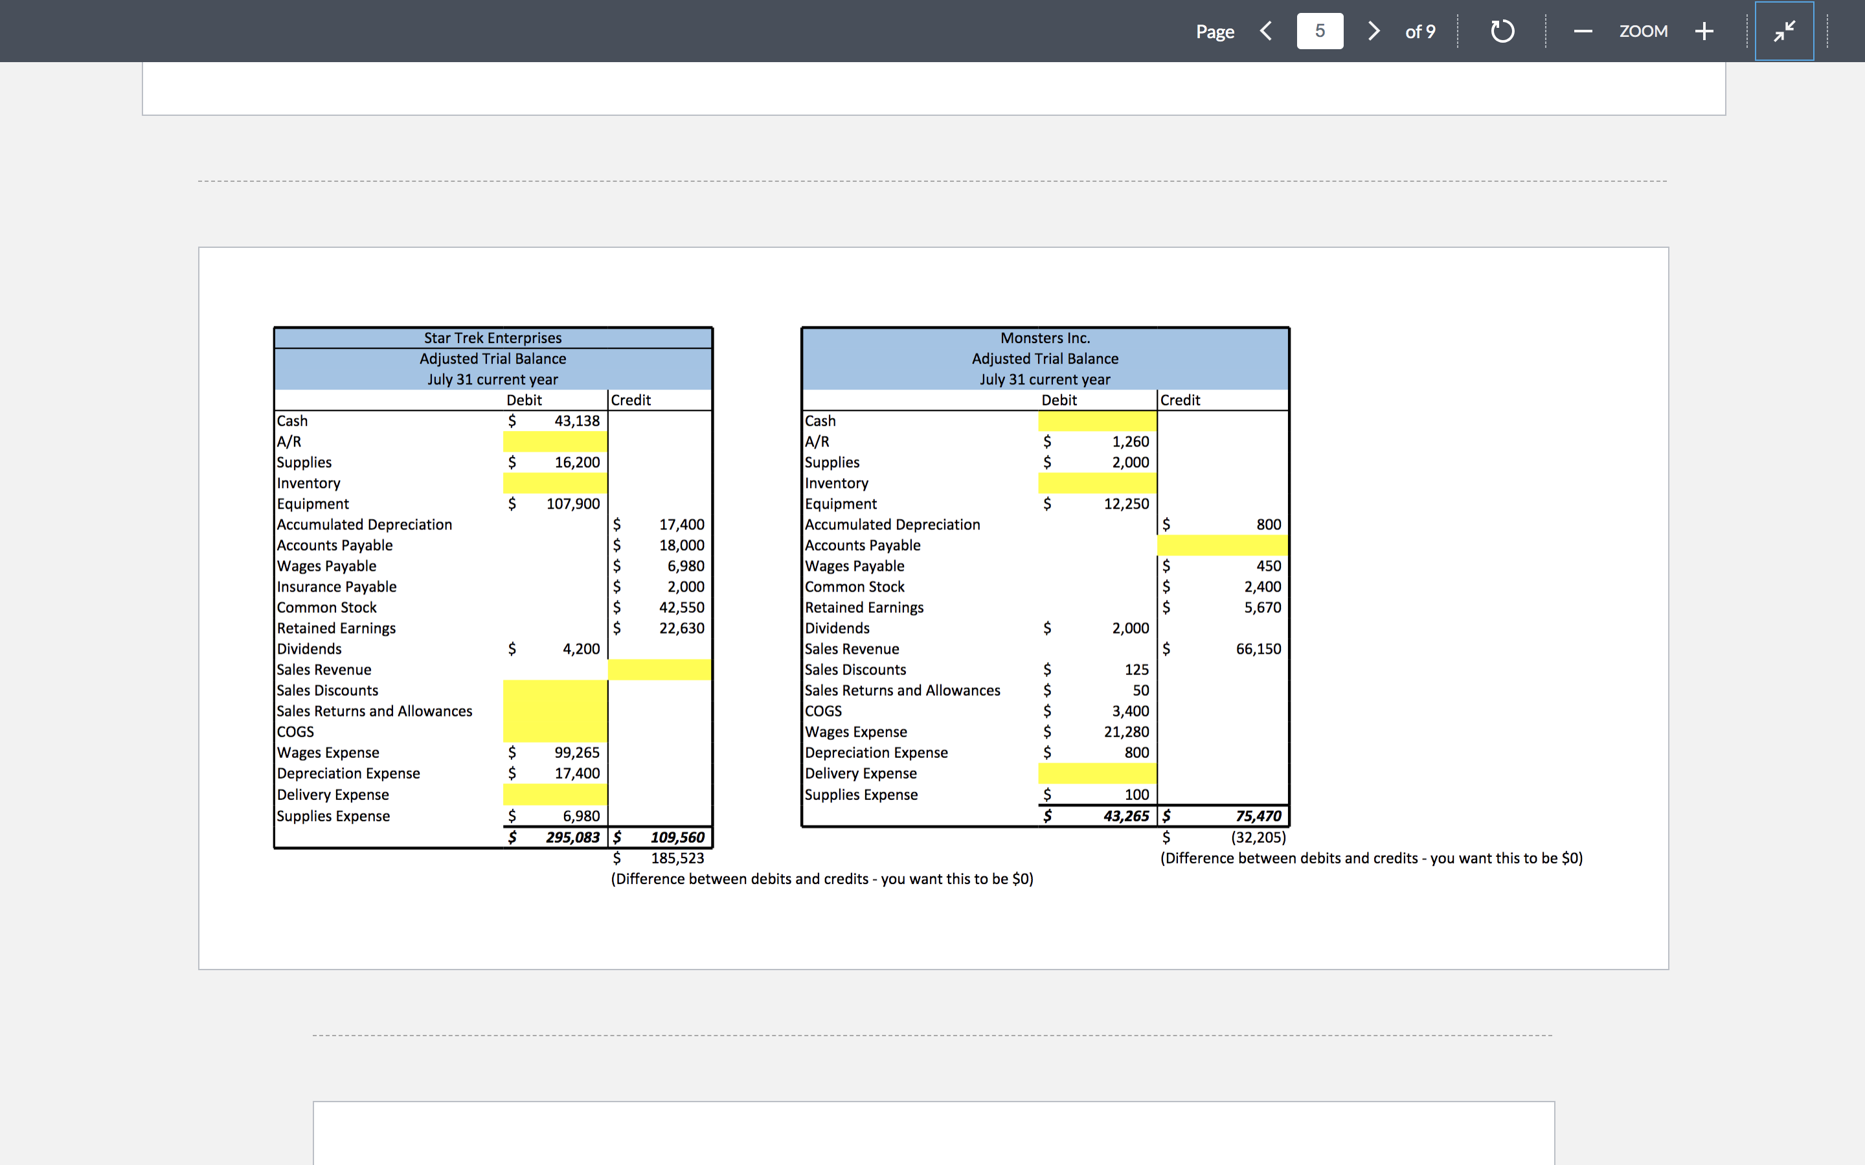Click the Star Trek Supplies Expense value 6,980
The image size is (1865, 1165).
click(x=581, y=816)
